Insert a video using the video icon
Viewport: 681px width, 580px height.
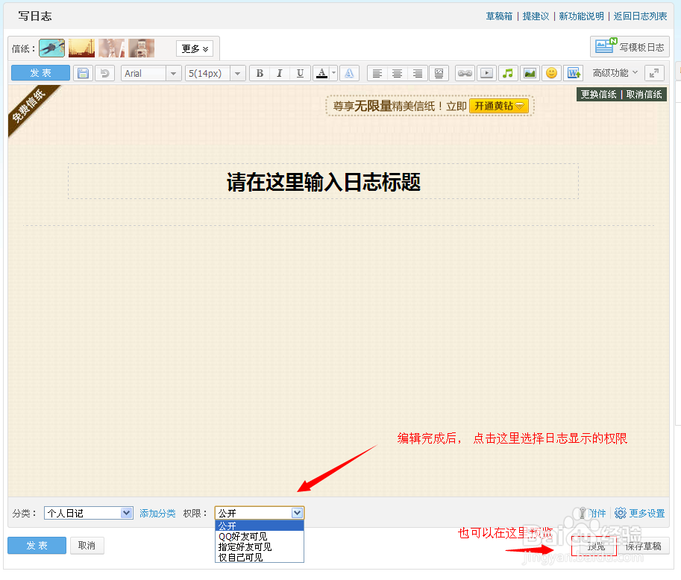click(489, 73)
